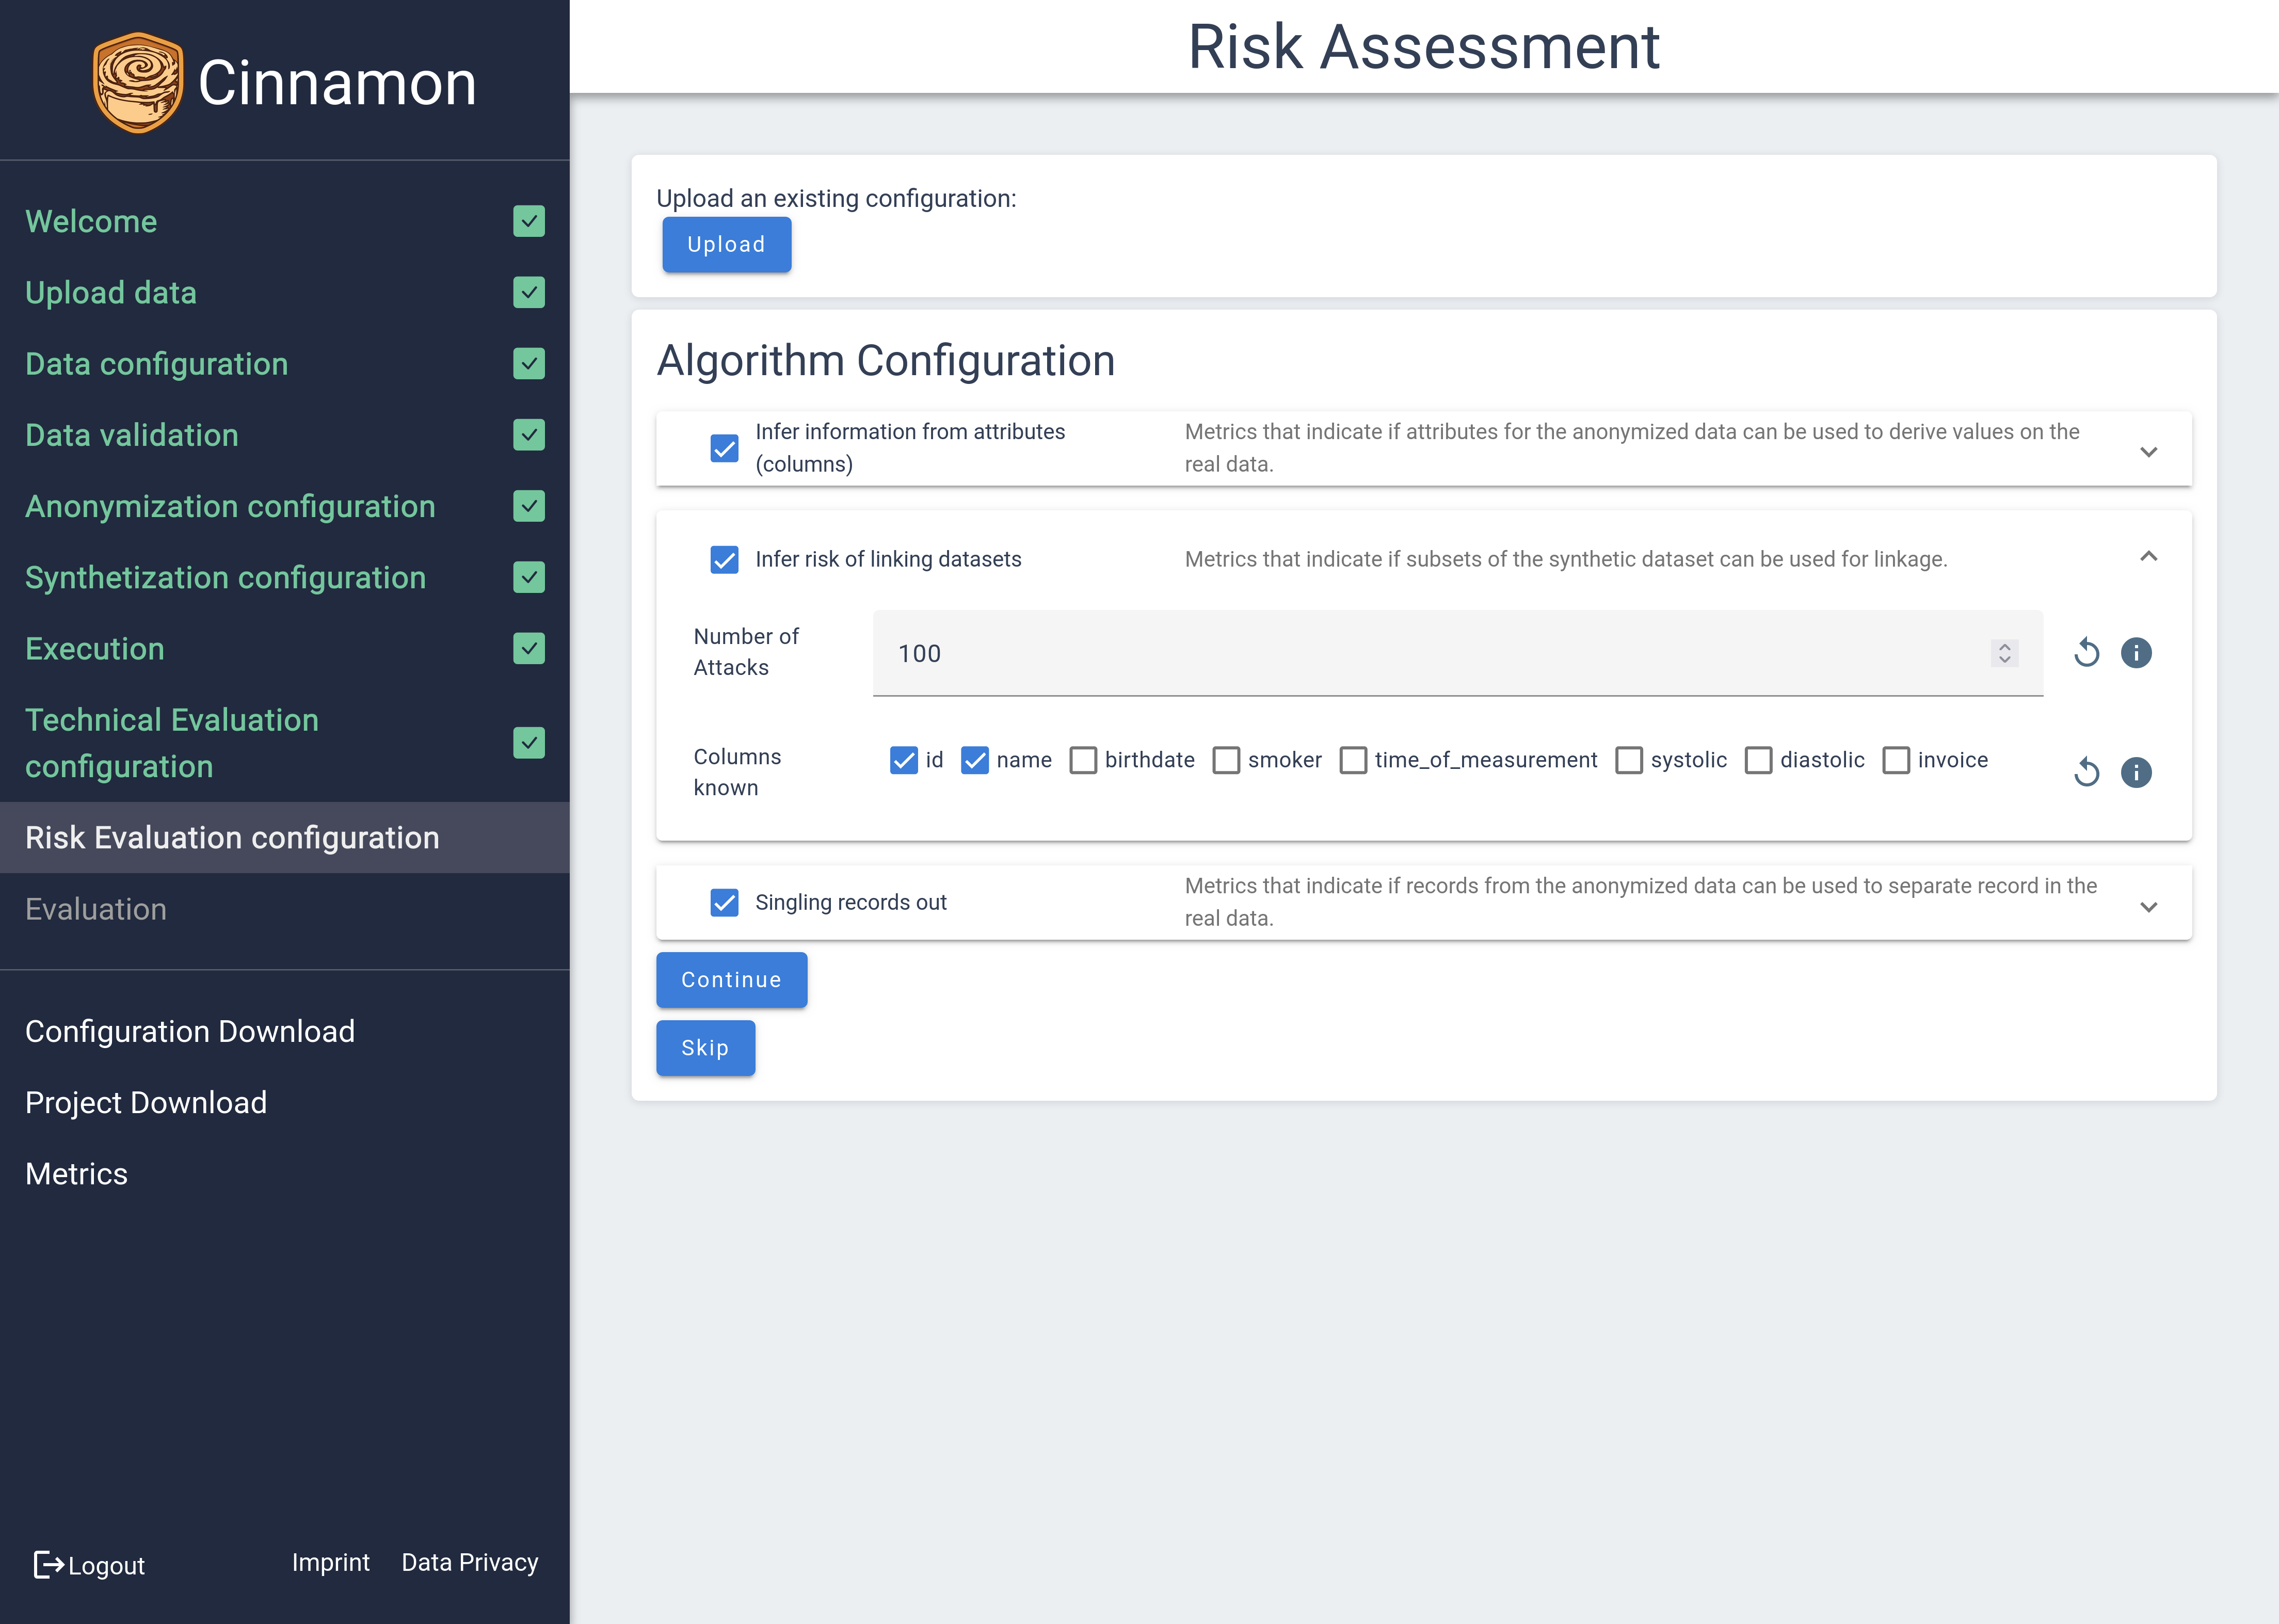Image resolution: width=2279 pixels, height=1624 pixels.
Task: Open the Imprint link
Action: 331,1562
